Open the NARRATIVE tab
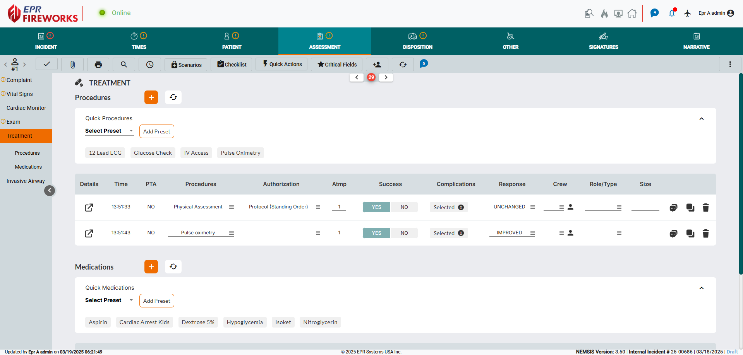Viewport: 743px width, 355px height. coord(696,41)
